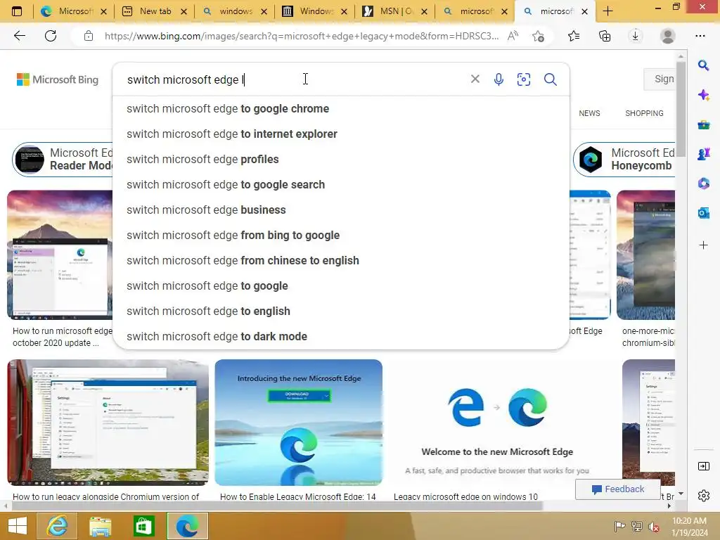Open visual search camera icon
This screenshot has width=720, height=540.
click(523, 79)
